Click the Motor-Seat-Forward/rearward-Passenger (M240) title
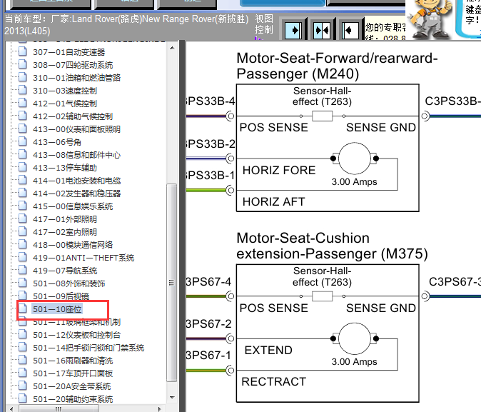This screenshot has height=412, width=481. [337, 66]
